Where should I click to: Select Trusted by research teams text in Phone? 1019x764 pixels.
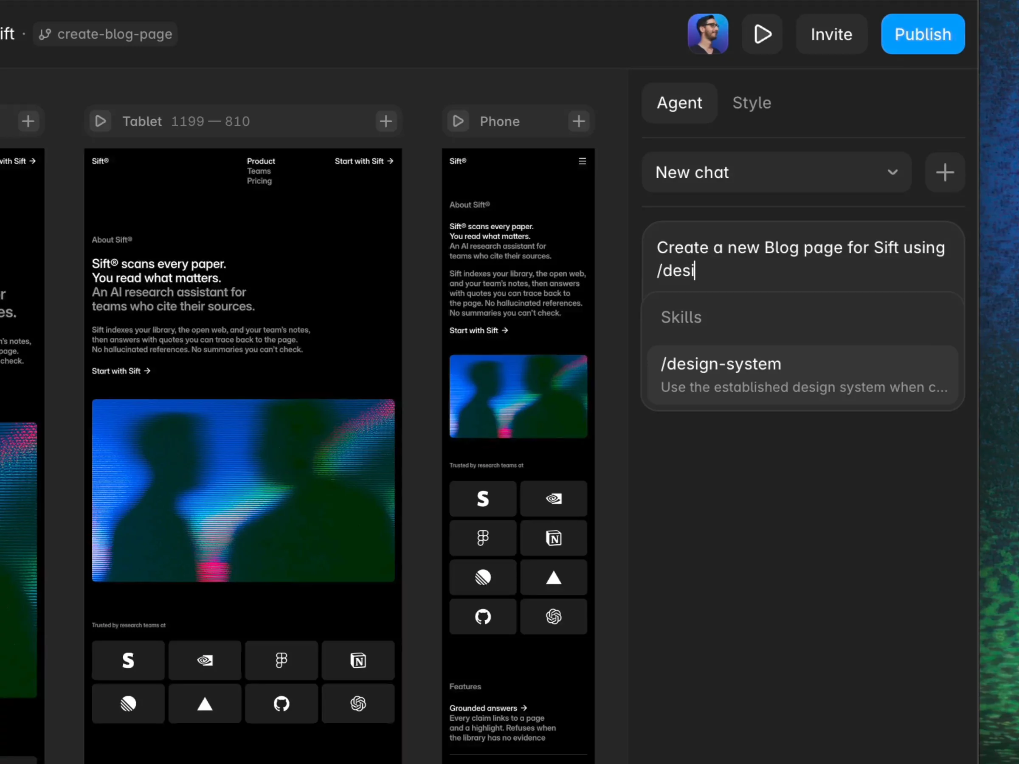click(x=487, y=466)
